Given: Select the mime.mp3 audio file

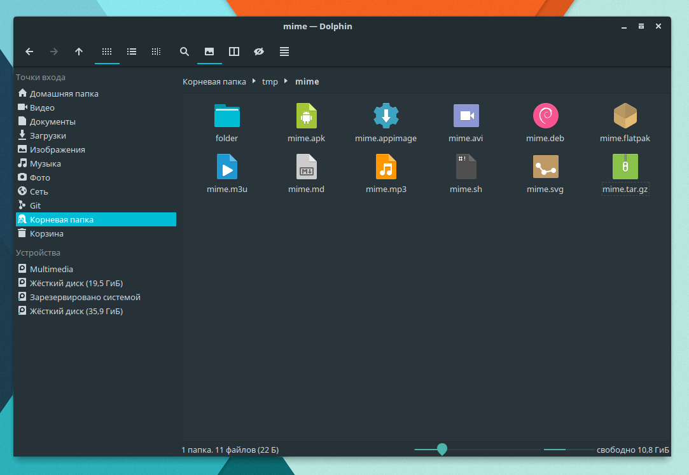Looking at the screenshot, I should point(386,167).
